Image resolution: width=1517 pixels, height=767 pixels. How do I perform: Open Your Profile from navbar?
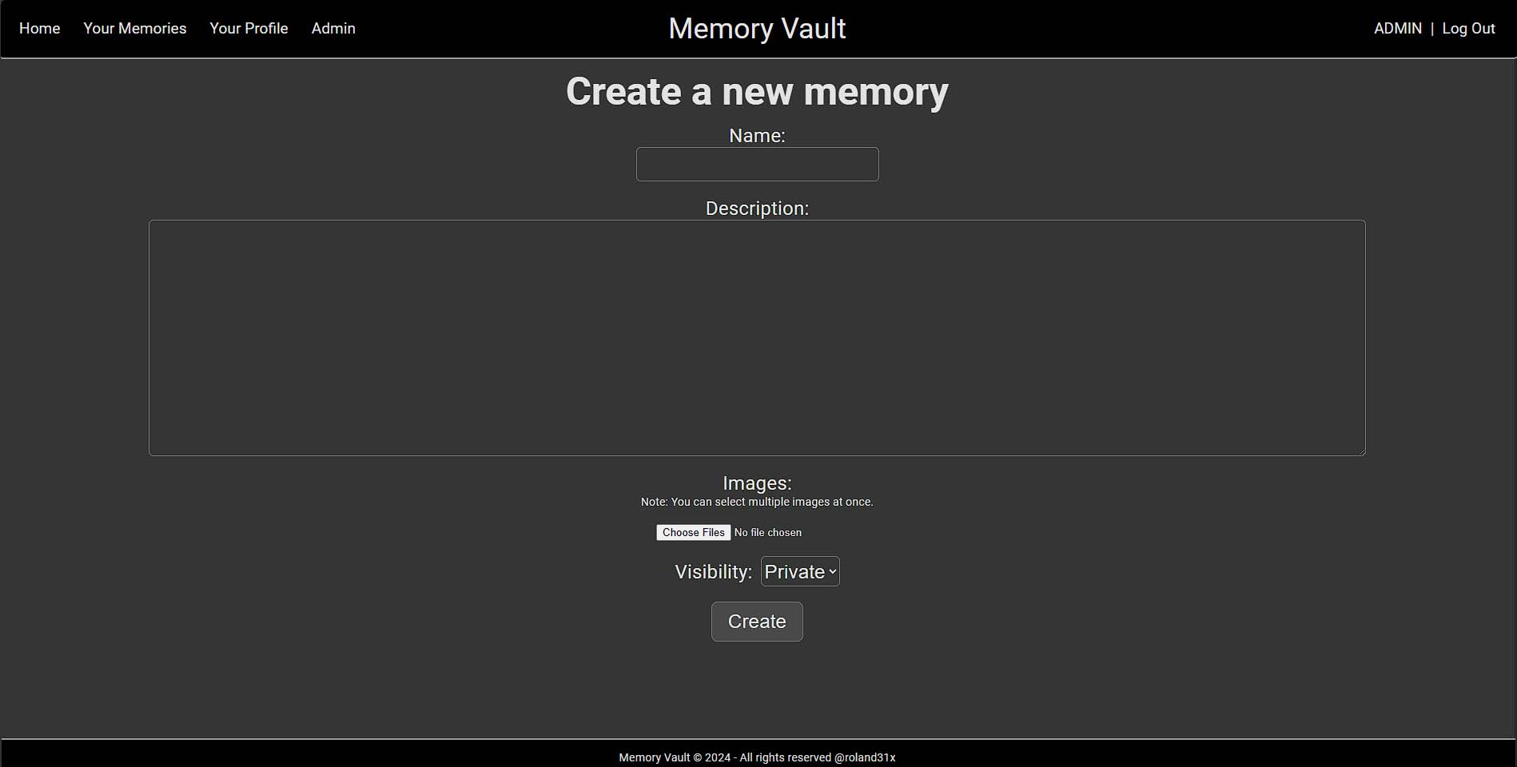[x=249, y=29]
